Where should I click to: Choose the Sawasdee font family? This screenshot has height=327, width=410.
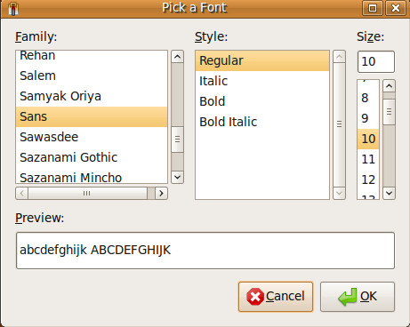tap(92, 137)
